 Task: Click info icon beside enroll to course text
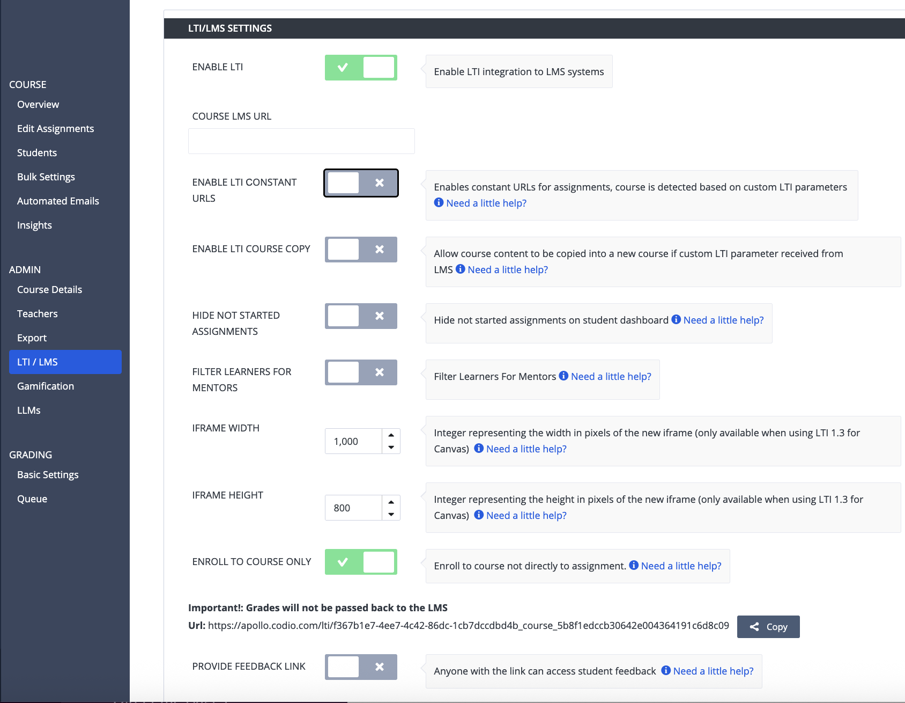pyautogui.click(x=634, y=565)
